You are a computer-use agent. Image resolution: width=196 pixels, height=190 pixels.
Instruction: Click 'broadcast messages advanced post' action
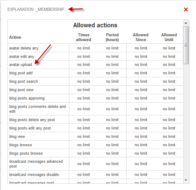[36, 164]
